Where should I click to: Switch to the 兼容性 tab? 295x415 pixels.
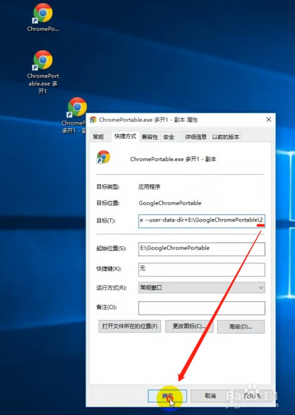point(150,137)
